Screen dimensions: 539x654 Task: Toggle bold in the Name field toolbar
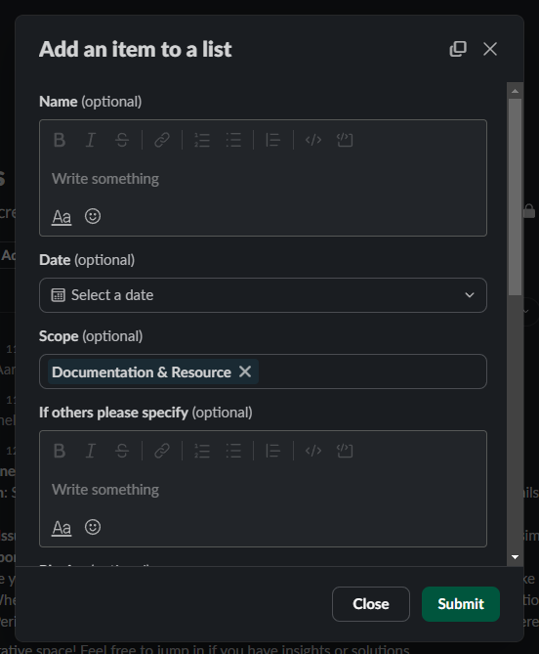(x=60, y=140)
